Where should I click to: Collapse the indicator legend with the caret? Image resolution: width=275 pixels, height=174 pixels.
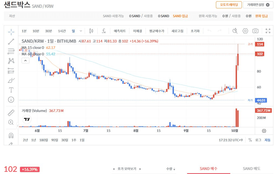[25, 61]
